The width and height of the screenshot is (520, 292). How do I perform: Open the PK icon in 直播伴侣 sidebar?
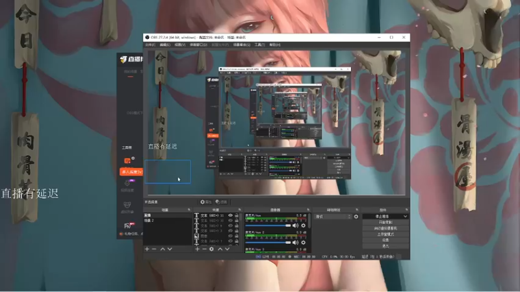128,225
